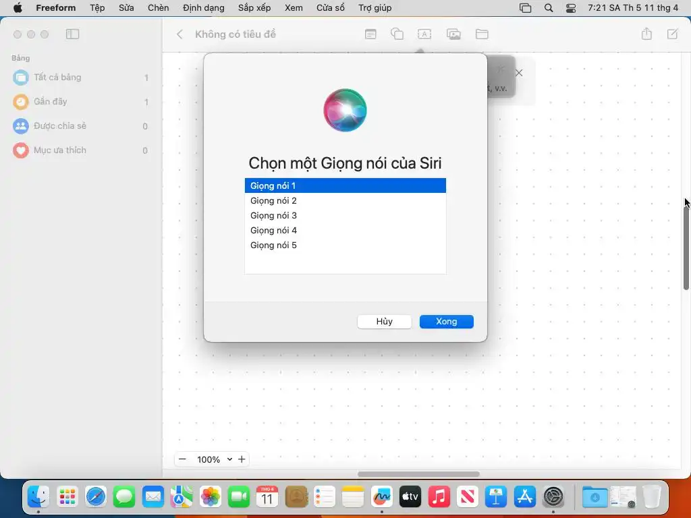
Task: Open the insert file folder tool
Action: (x=482, y=34)
